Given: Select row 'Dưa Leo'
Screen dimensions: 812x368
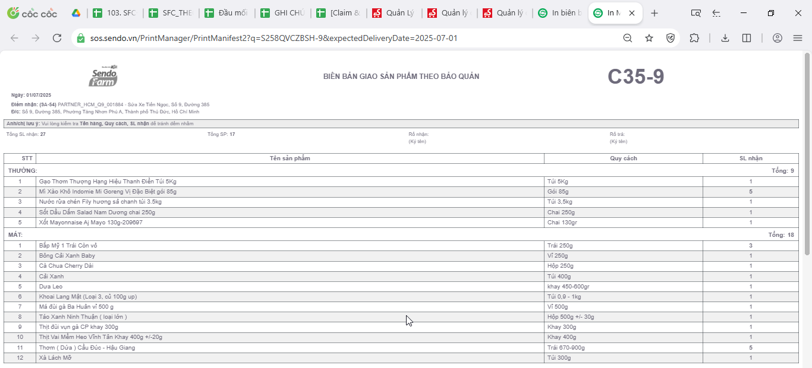Looking at the screenshot, I should point(401,287).
